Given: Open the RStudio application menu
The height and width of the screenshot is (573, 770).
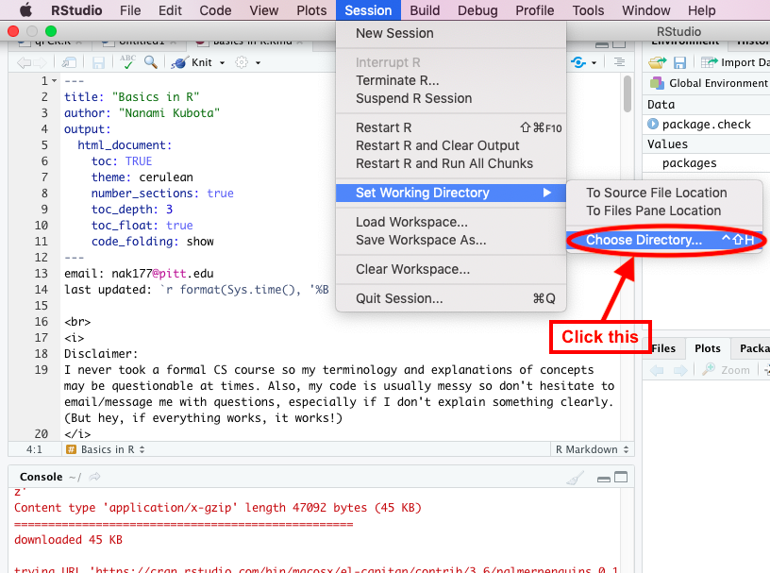Looking at the screenshot, I should click(76, 10).
